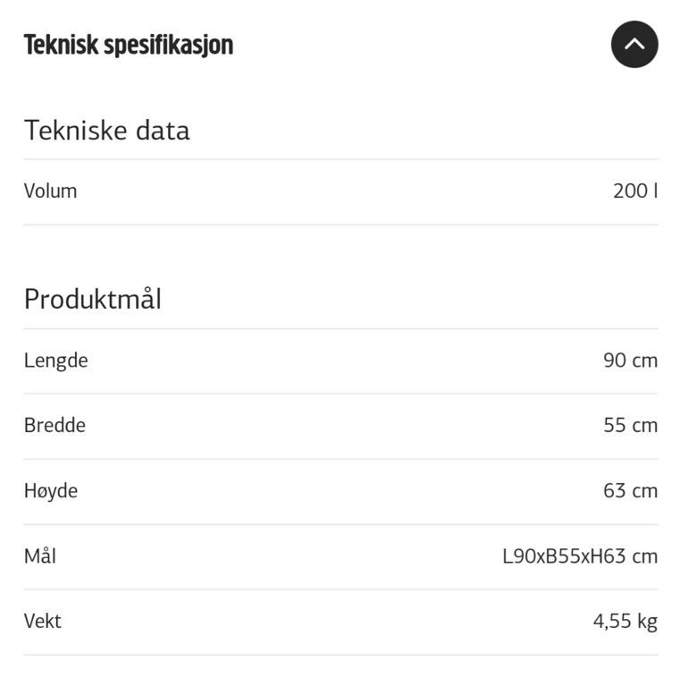Click the empty space between Volum and Produktmål
The height and width of the screenshot is (687, 680).
pyautogui.click(x=340, y=255)
